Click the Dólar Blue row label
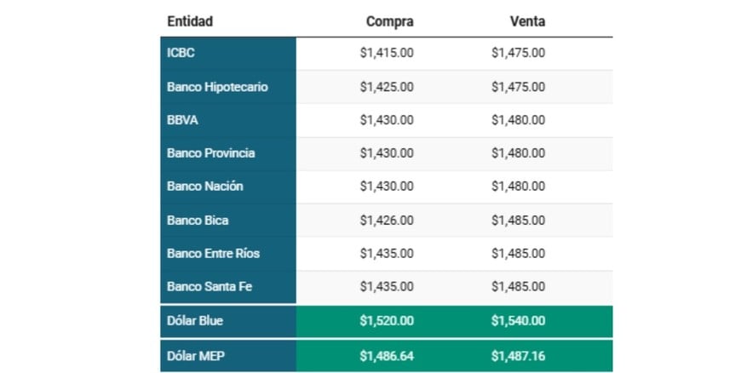The width and height of the screenshot is (741, 373). [195, 321]
